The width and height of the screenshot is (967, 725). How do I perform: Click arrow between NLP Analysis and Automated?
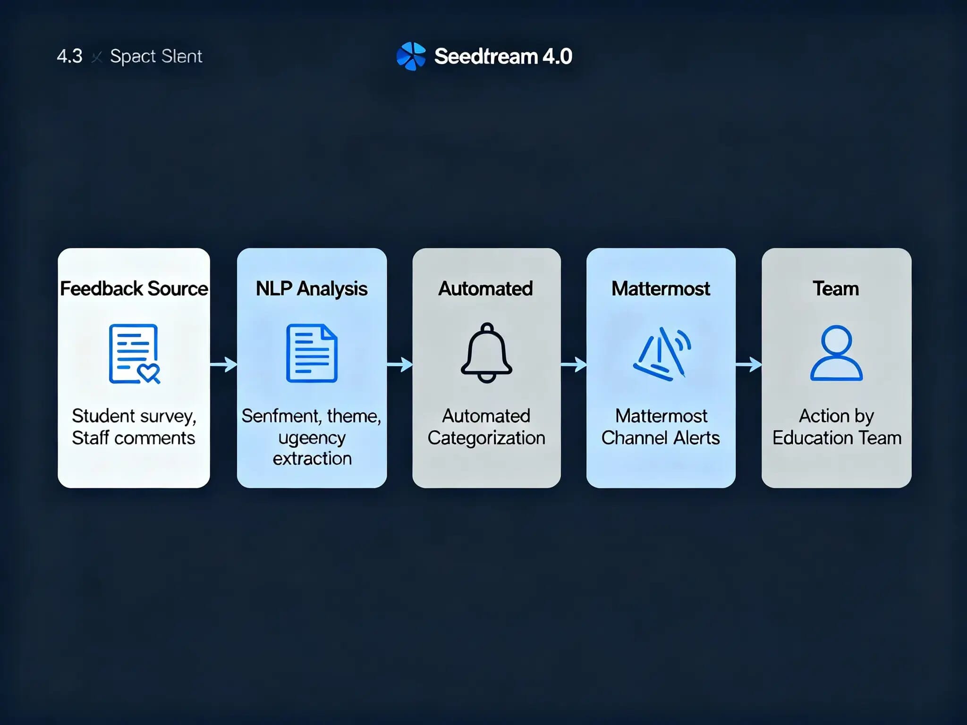[x=399, y=364]
